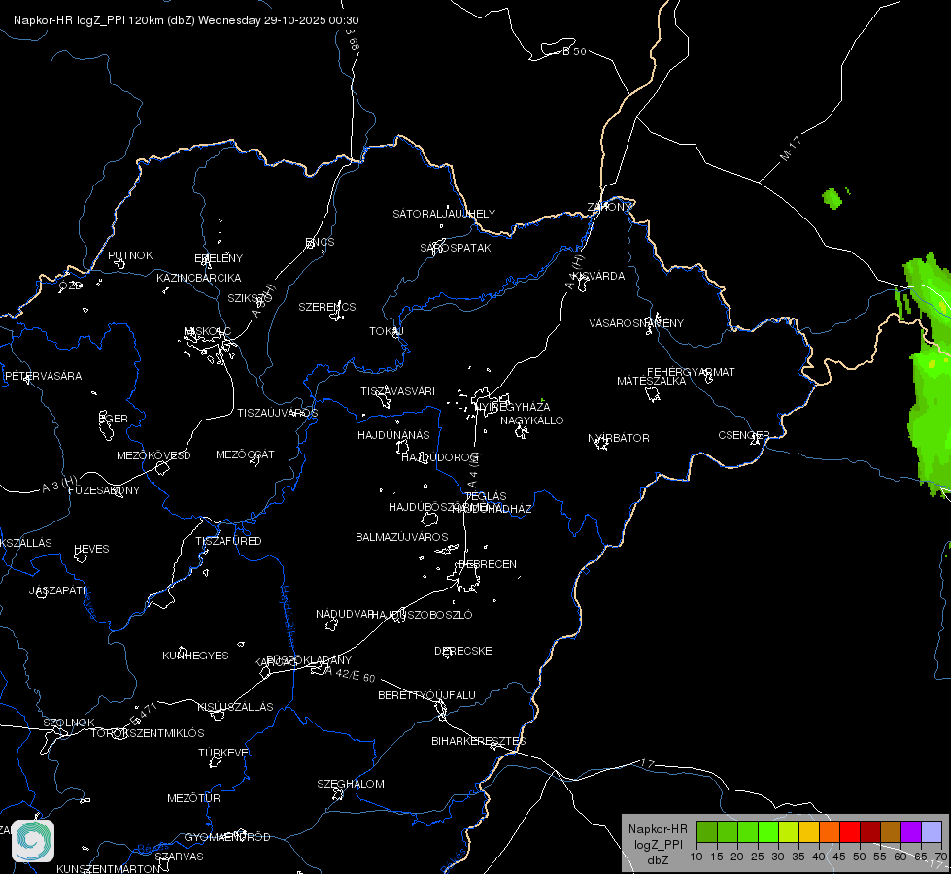This screenshot has width=951, height=874.
Task: Click the SZOLNOK city label
Action: click(x=69, y=723)
